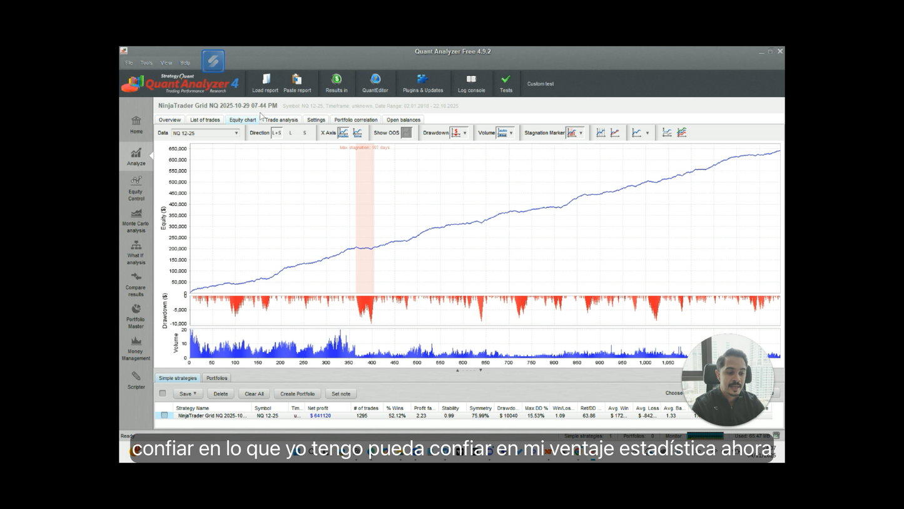Launch QuantEditor from the toolbar
The width and height of the screenshot is (904, 509).
tap(375, 83)
